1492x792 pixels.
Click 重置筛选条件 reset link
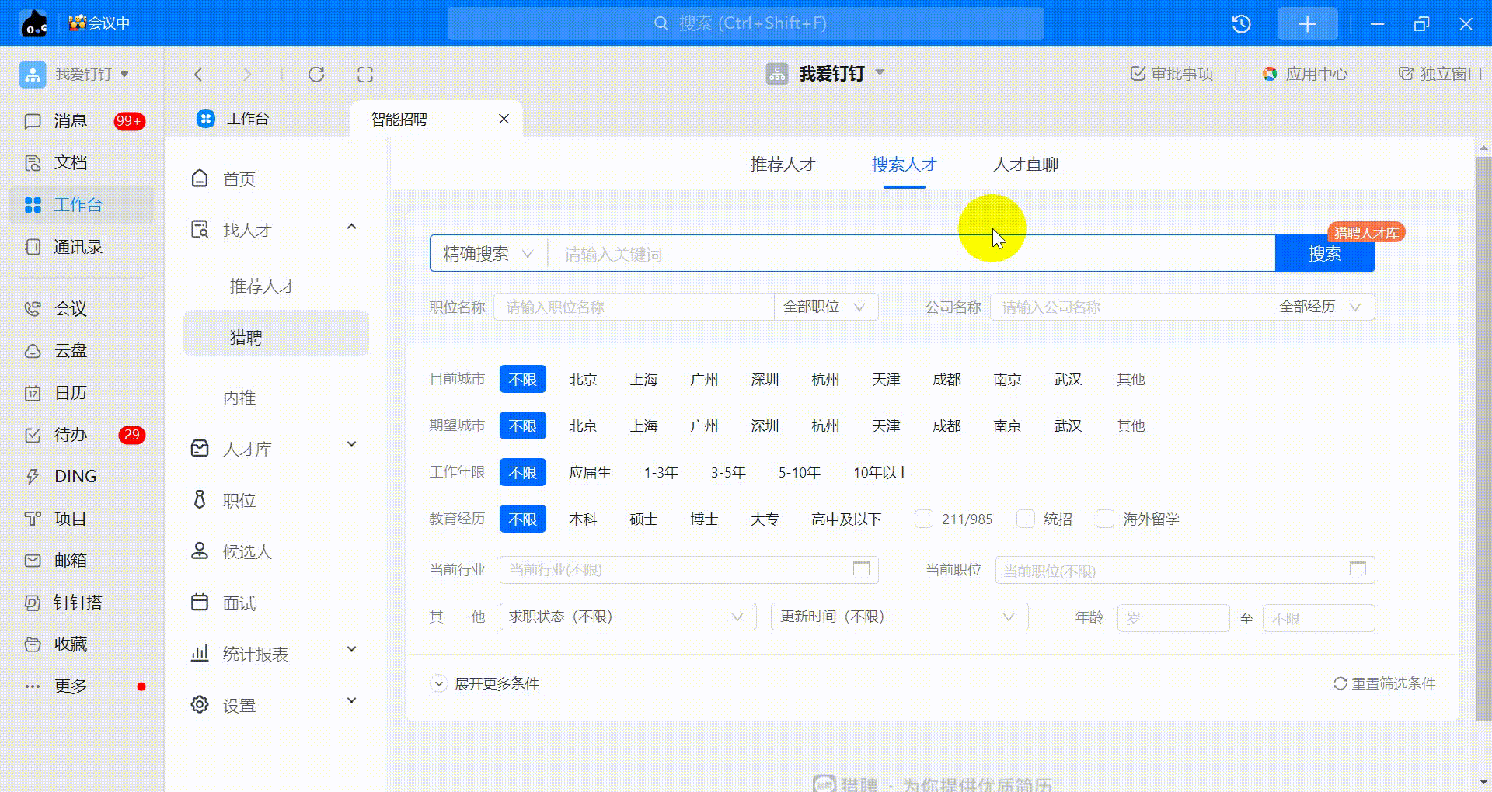click(x=1384, y=683)
